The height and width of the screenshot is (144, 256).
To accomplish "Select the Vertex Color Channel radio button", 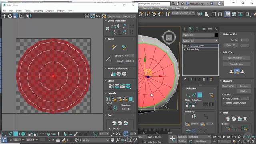I will point(224,103).
